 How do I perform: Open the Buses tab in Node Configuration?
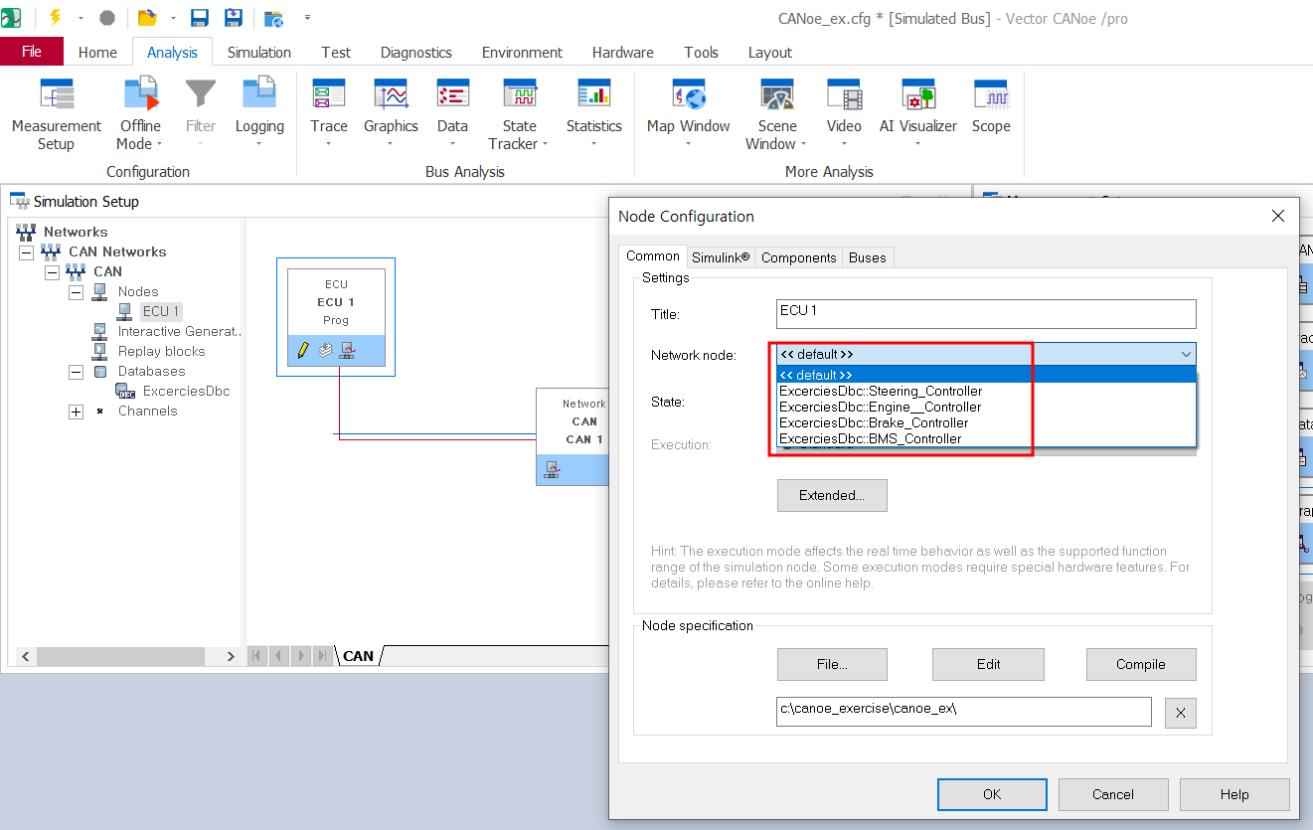pyautogui.click(x=867, y=257)
